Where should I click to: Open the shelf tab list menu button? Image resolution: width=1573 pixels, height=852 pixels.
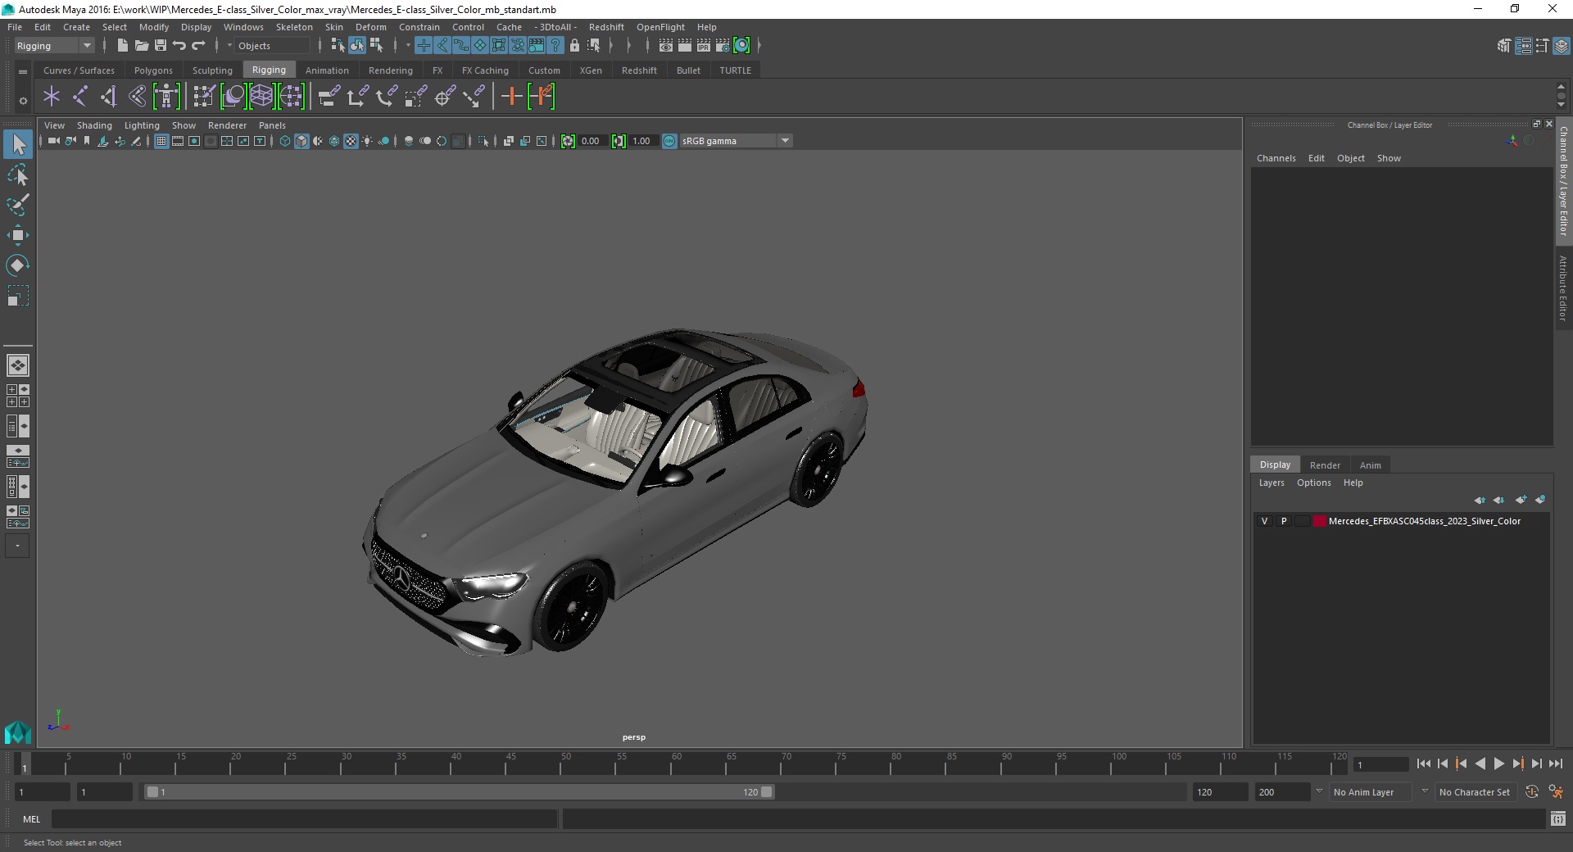click(x=23, y=72)
